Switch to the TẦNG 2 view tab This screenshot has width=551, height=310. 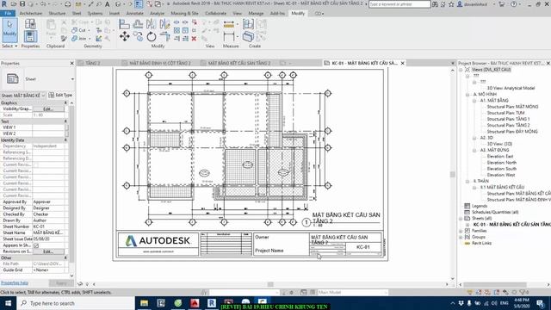pyautogui.click(x=93, y=63)
